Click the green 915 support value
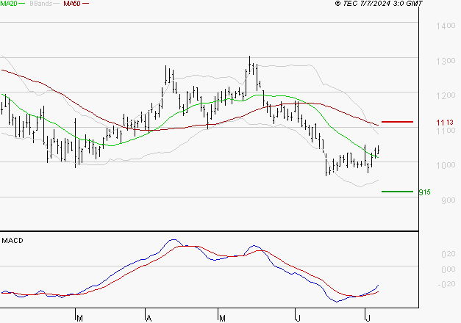 point(424,192)
